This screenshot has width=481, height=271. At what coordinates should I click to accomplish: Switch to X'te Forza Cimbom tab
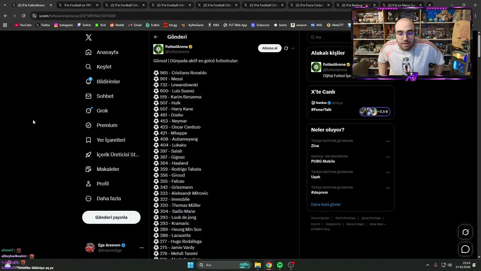click(310, 5)
